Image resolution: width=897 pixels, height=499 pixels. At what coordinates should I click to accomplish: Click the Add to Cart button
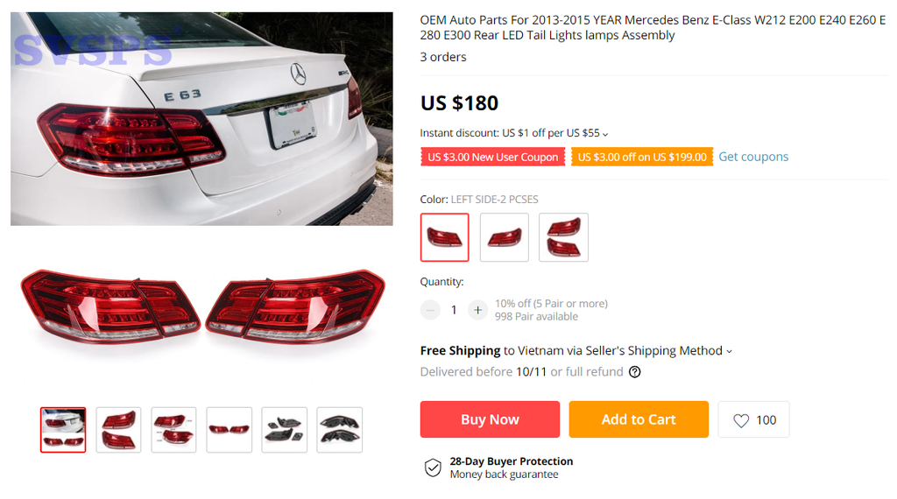tap(639, 419)
